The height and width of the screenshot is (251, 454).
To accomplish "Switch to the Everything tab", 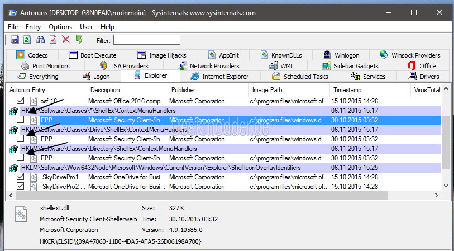I will click(38, 77).
